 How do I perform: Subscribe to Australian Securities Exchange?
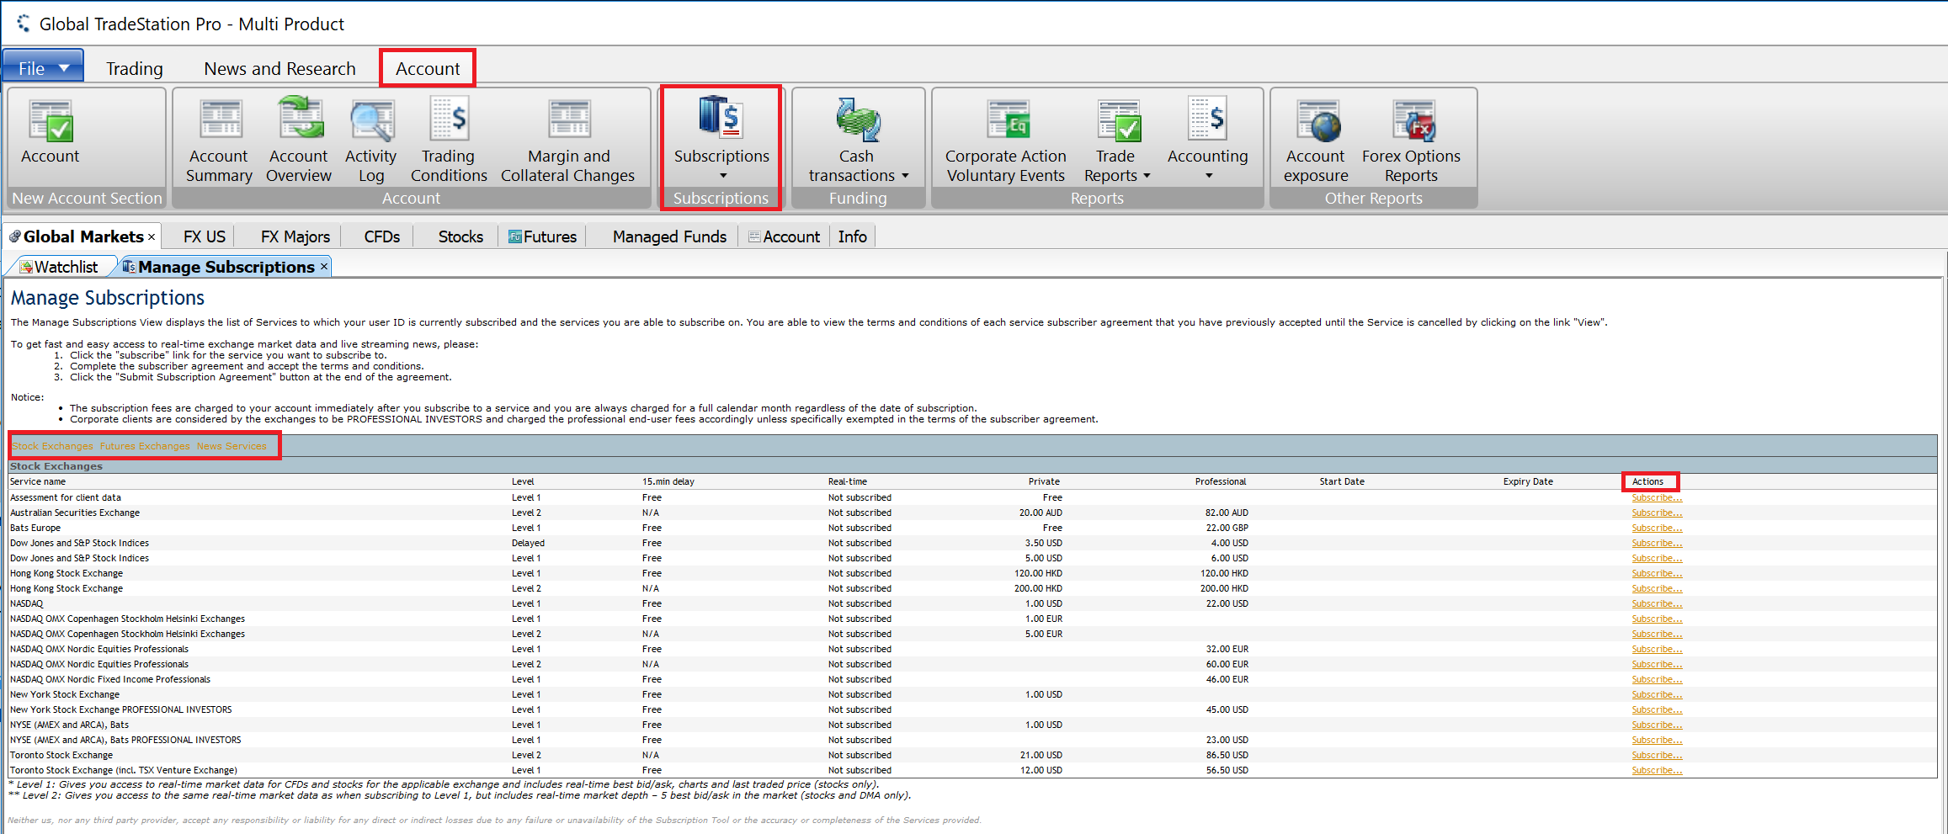coord(1657,513)
